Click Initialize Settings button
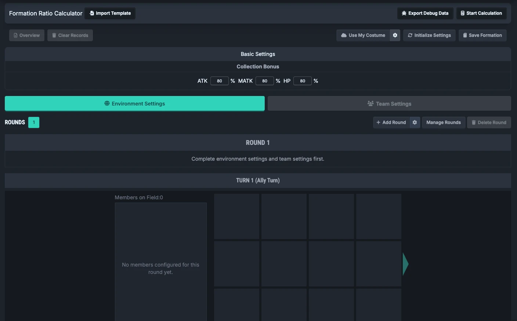Viewport: 517px width, 321px height. [x=429, y=35]
